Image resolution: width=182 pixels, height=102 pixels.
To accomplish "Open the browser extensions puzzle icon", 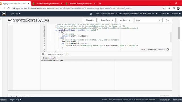I will pyautogui.click(x=169, y=8).
